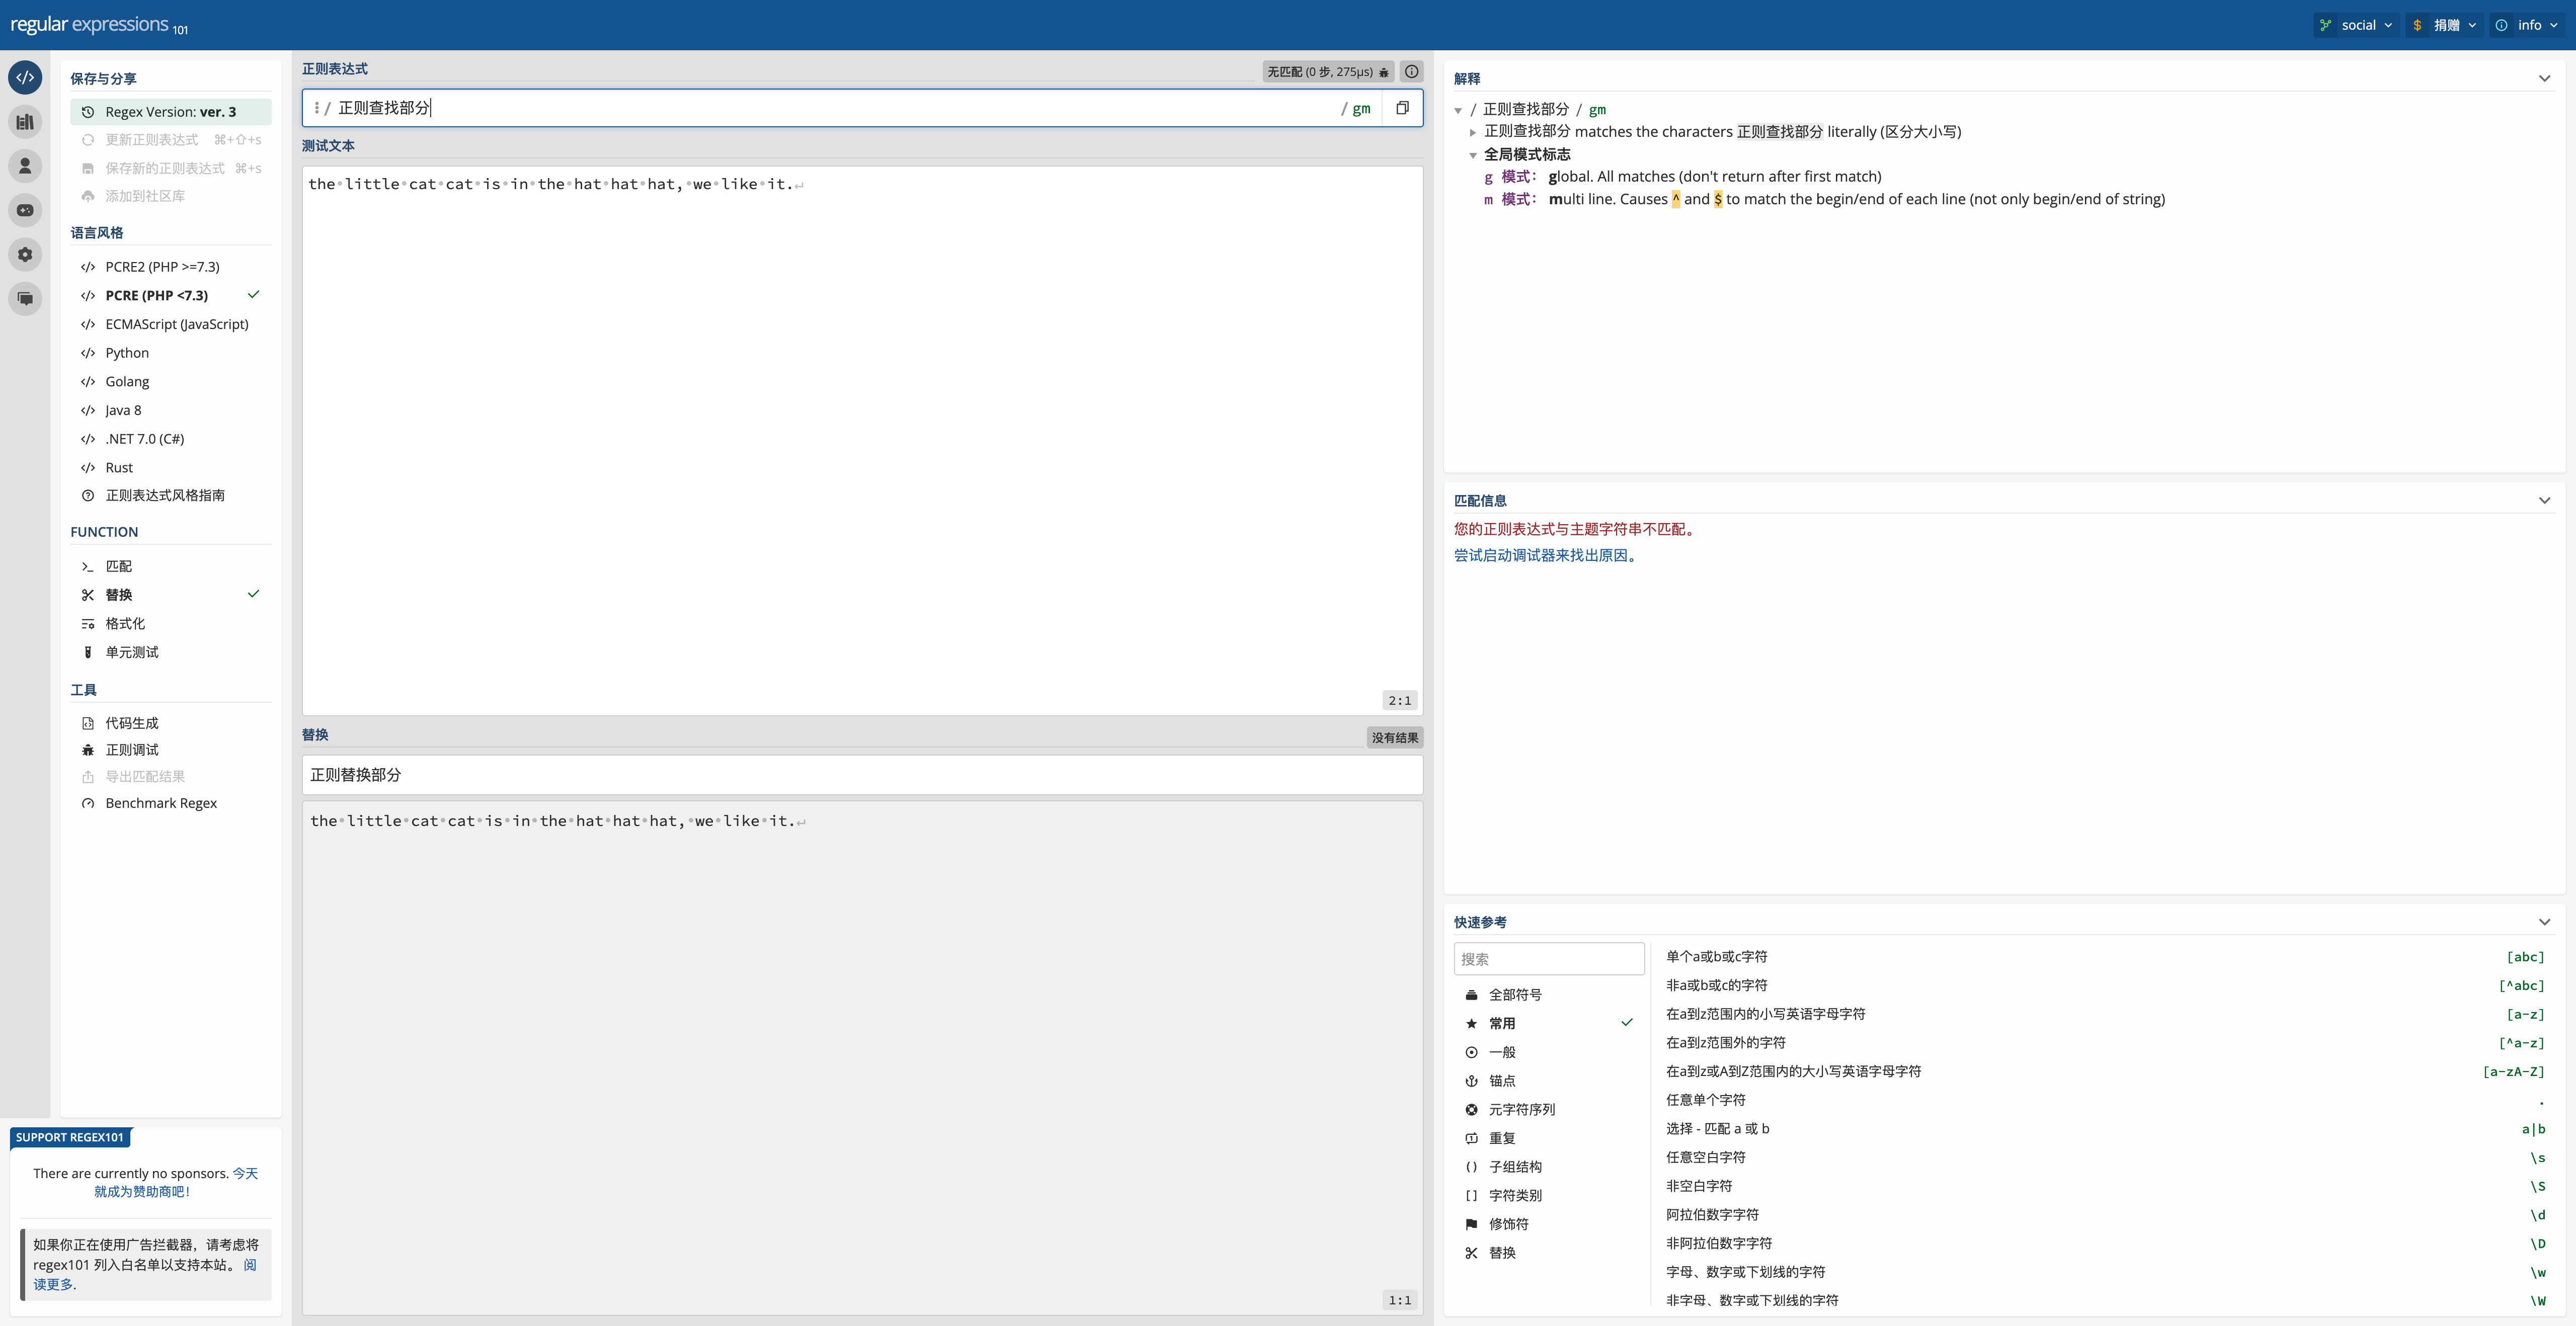The width and height of the screenshot is (2576, 1326).
Task: Open the 捐赠 donate dropdown
Action: click(2444, 25)
